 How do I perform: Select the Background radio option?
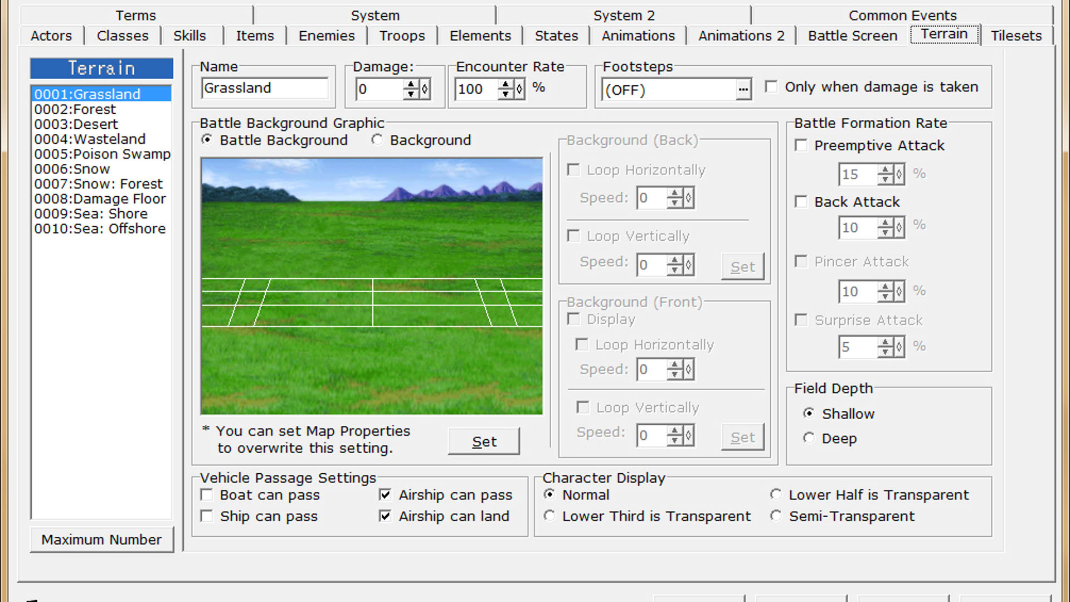377,140
